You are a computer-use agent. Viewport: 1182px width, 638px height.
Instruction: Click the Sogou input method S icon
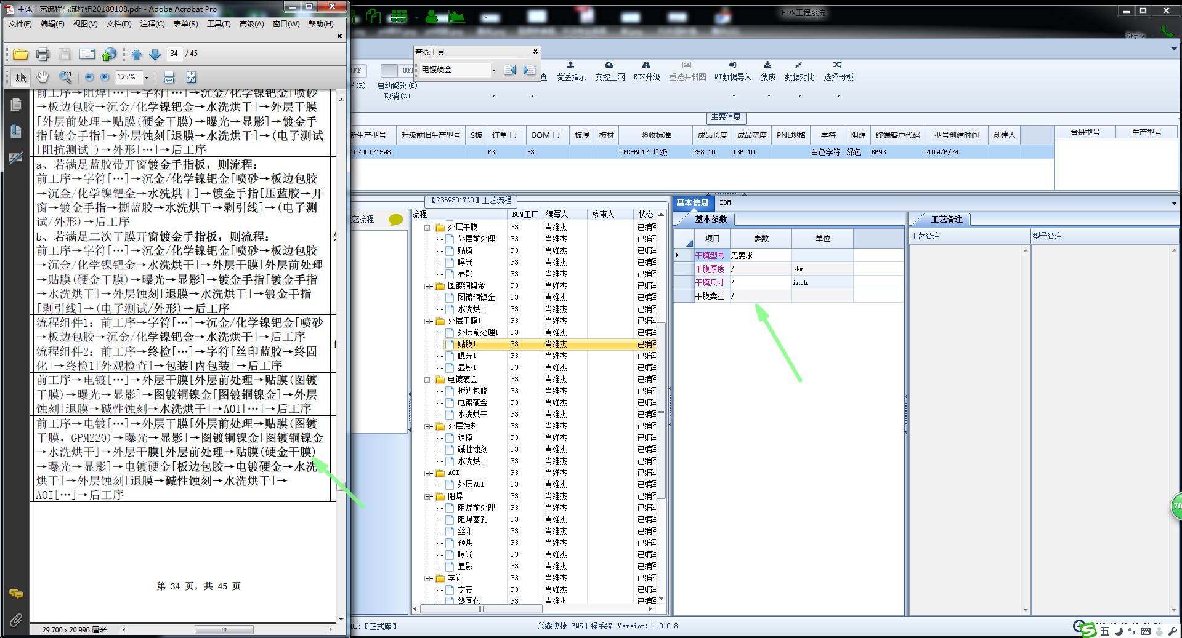coord(1088,630)
